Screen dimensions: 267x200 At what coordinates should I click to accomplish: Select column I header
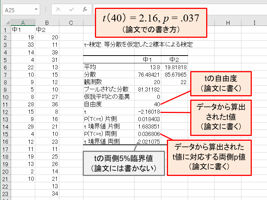[254, 23]
